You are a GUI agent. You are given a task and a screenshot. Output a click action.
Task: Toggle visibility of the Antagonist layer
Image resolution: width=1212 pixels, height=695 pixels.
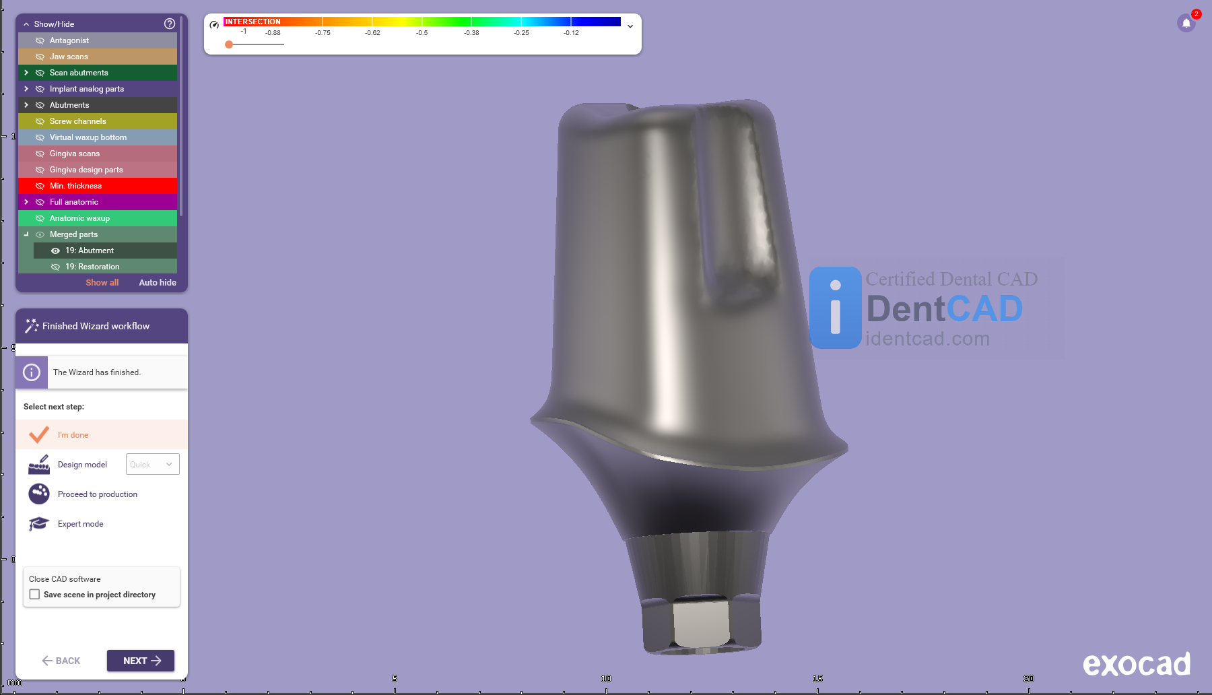coord(40,40)
